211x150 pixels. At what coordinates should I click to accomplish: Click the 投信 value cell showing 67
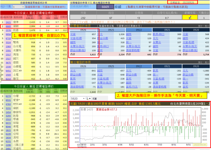click(111, 18)
